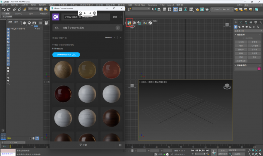Toggle AutoGrid checkbox in Object Type
This screenshot has height=156, width=263.
click(x=244, y=38)
